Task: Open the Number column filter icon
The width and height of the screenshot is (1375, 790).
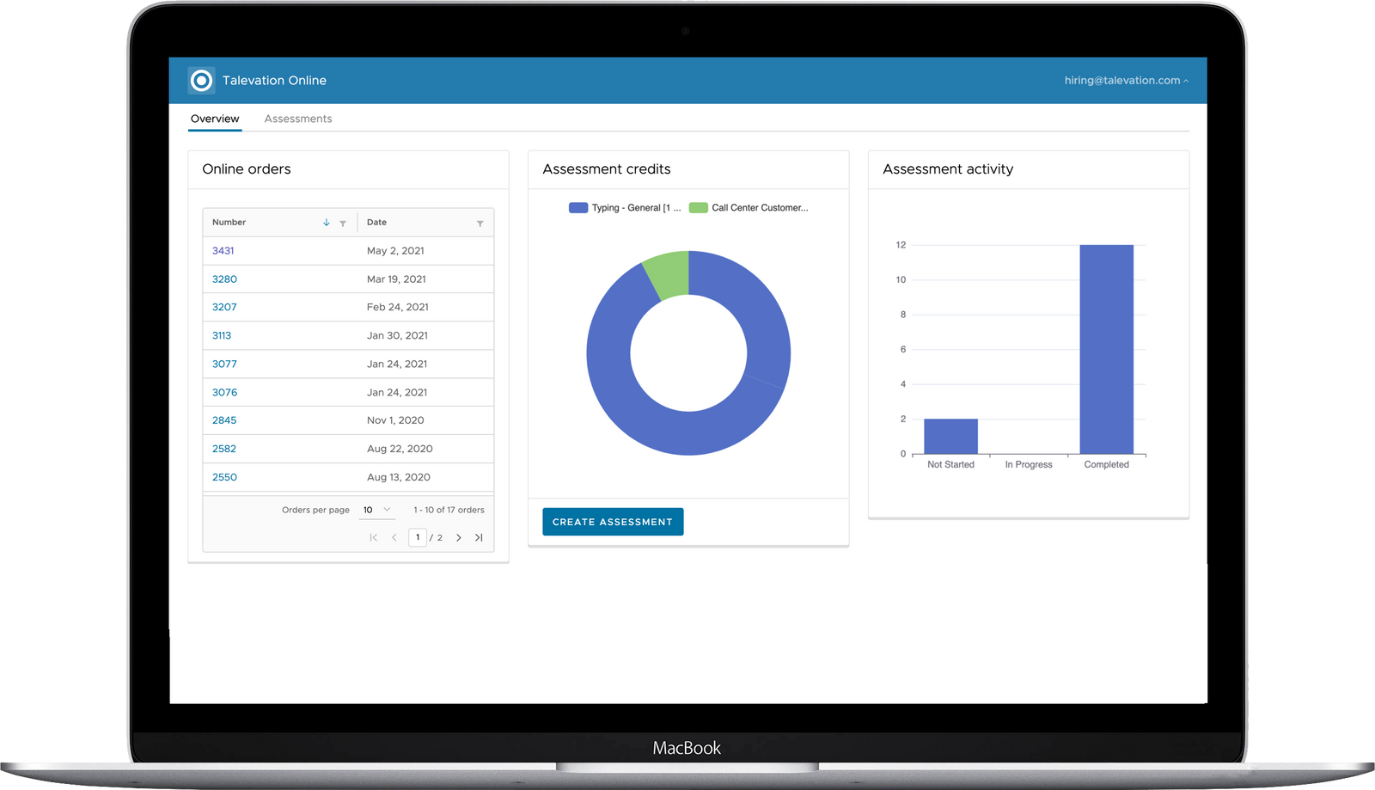Action: tap(343, 224)
